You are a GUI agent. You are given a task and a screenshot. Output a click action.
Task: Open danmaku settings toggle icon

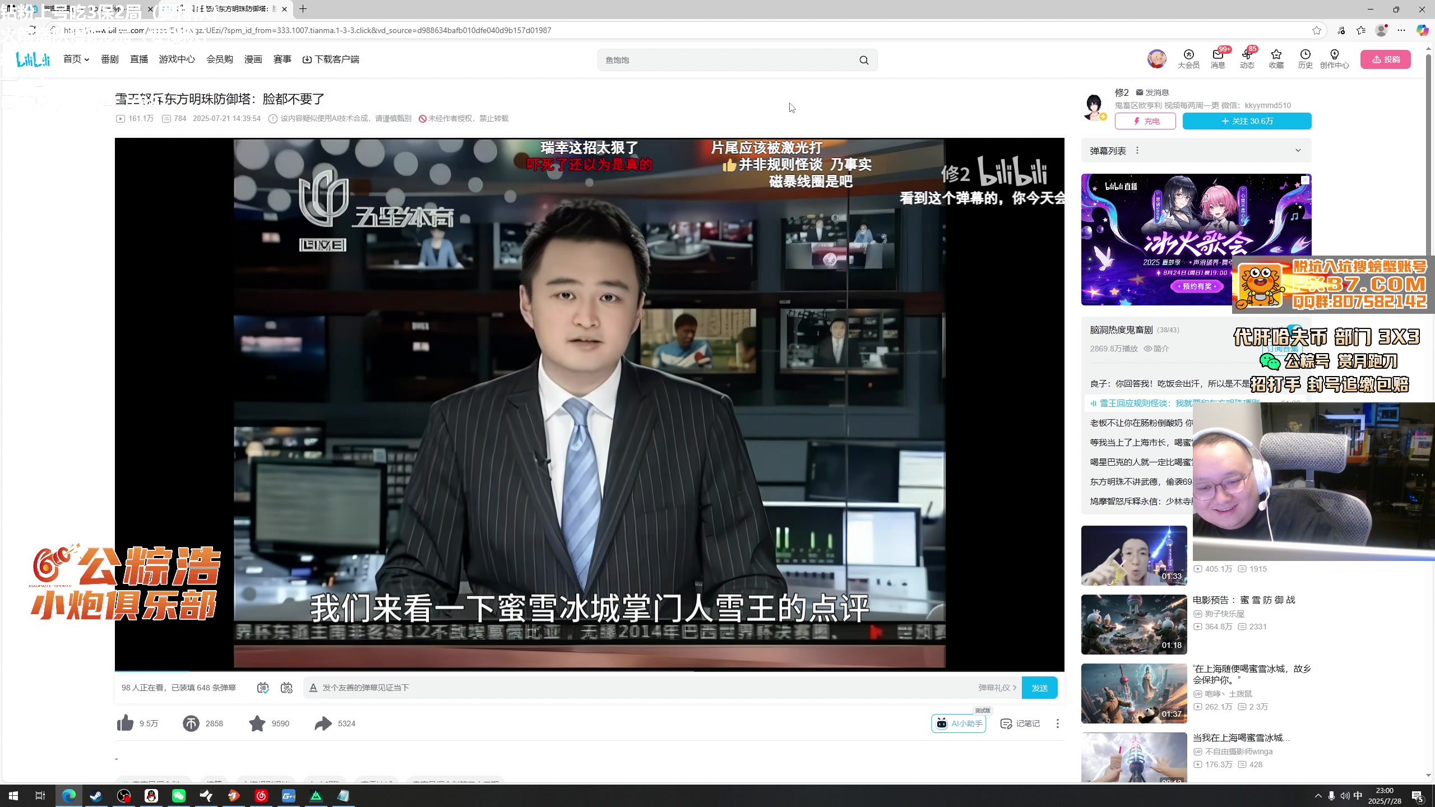point(286,688)
